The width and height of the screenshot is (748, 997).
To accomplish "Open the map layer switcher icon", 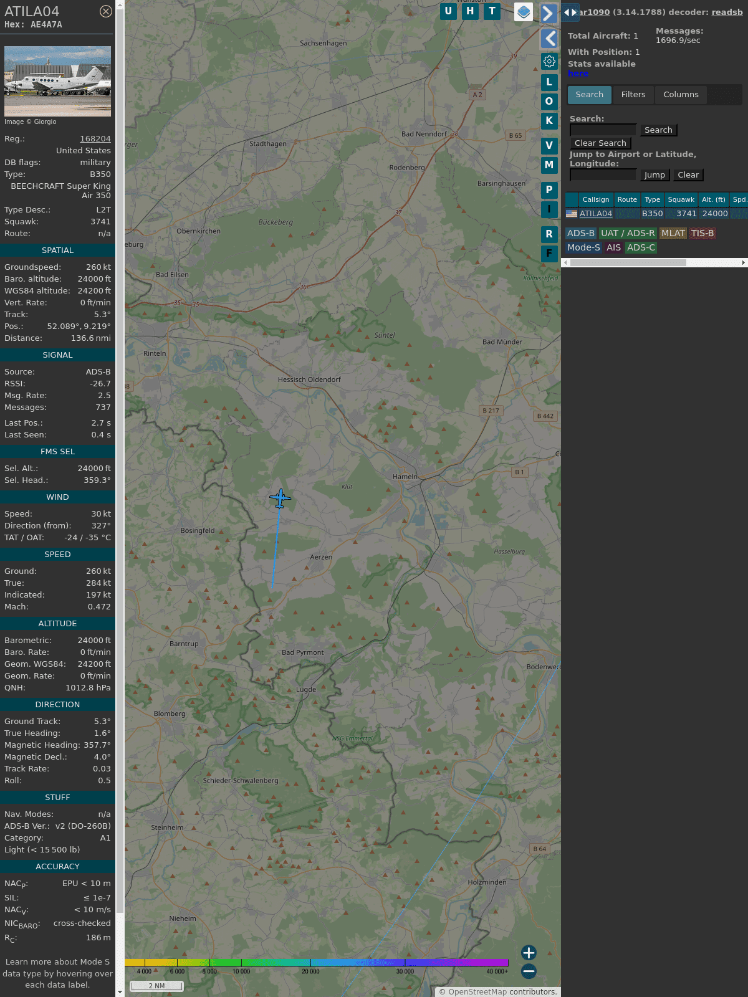I will click(524, 12).
